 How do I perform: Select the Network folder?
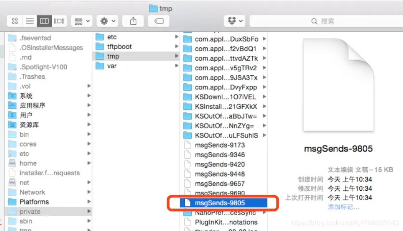[48, 192]
